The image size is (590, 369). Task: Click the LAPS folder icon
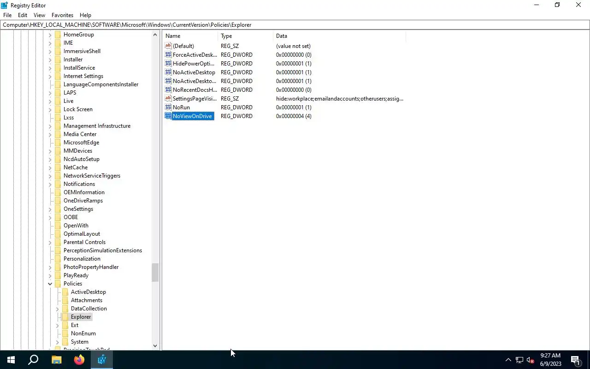58,93
